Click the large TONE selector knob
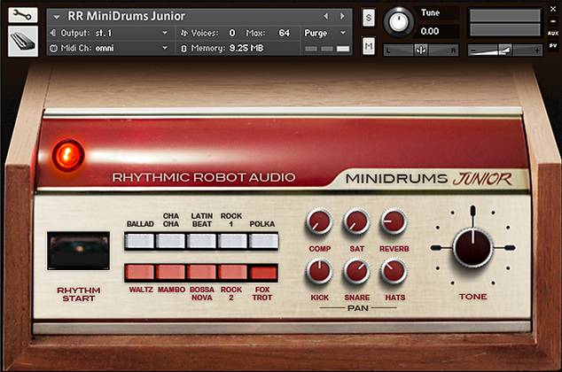This screenshot has height=372, width=562. (x=473, y=248)
